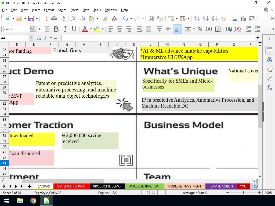Screen dimensions: 275x206
Task: Save the document with the floppy icon
Action: (x=31, y=19)
